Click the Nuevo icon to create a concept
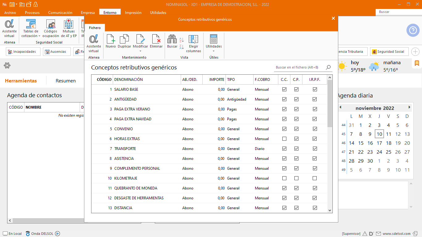 (111, 41)
